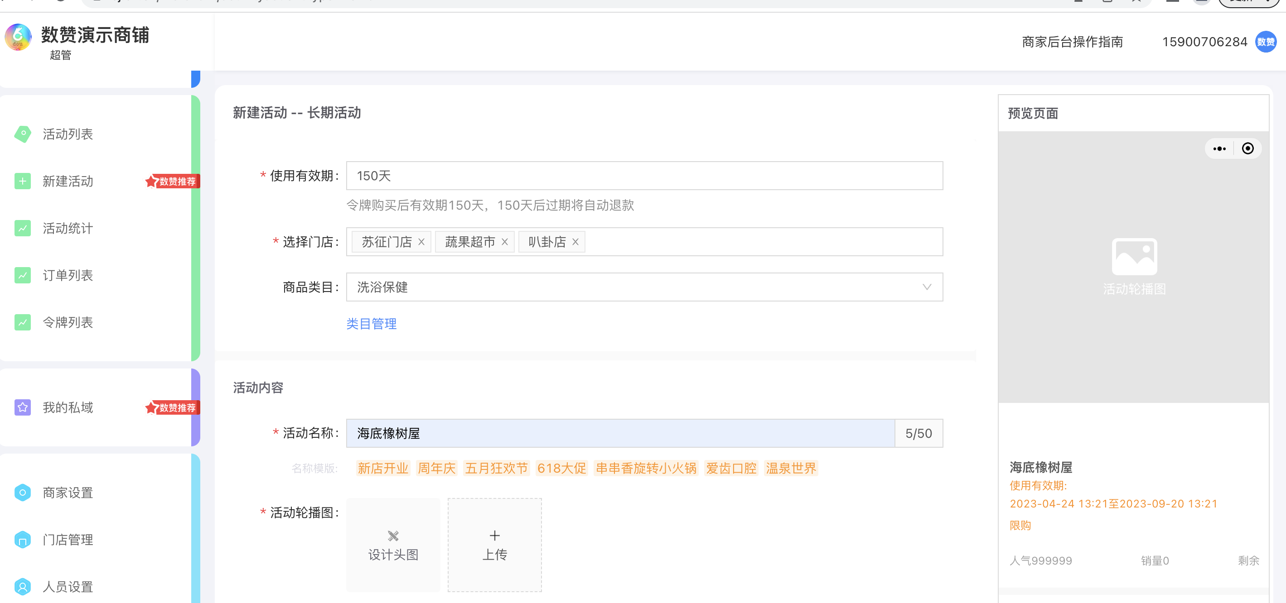Click the 海底橡树屋 title in preview
1286x603 pixels.
click(x=1040, y=467)
